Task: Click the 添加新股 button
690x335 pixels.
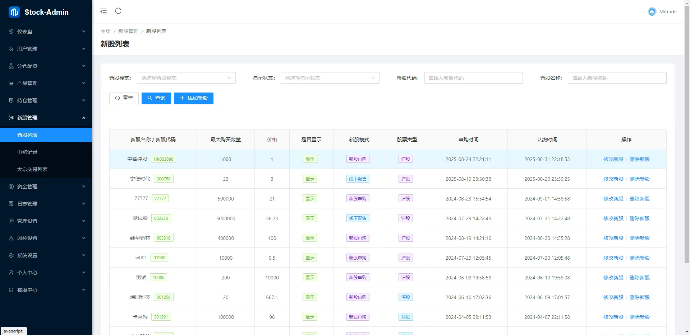Action: [x=194, y=98]
